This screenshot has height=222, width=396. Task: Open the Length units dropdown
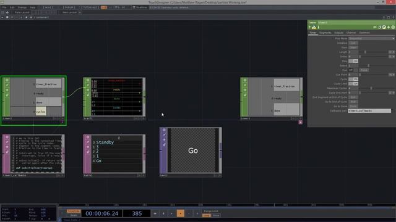pyautogui.click(x=392, y=52)
